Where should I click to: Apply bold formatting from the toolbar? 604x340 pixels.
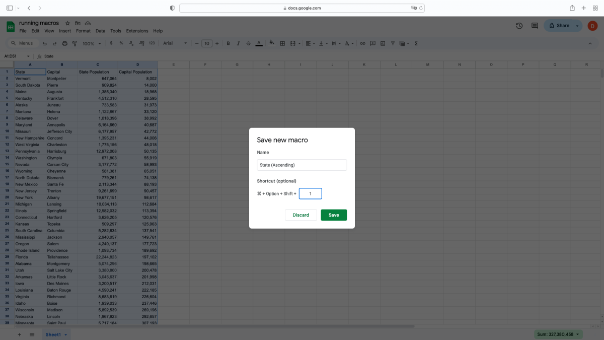coord(228,43)
